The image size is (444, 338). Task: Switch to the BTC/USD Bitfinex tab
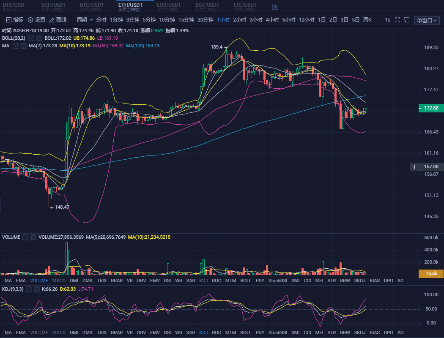point(13,7)
